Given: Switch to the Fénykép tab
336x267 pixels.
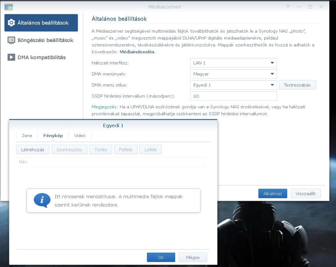Looking at the screenshot, I should click(53, 135).
